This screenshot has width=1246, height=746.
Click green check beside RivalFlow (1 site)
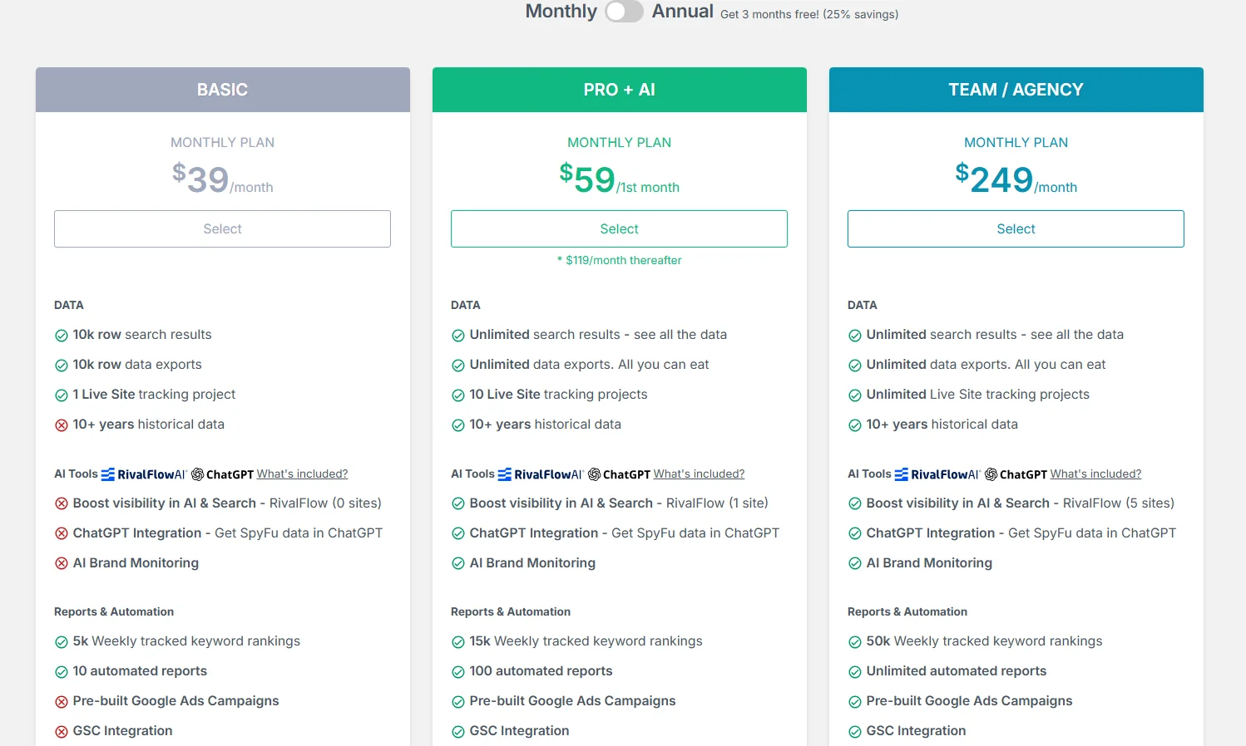click(x=458, y=503)
